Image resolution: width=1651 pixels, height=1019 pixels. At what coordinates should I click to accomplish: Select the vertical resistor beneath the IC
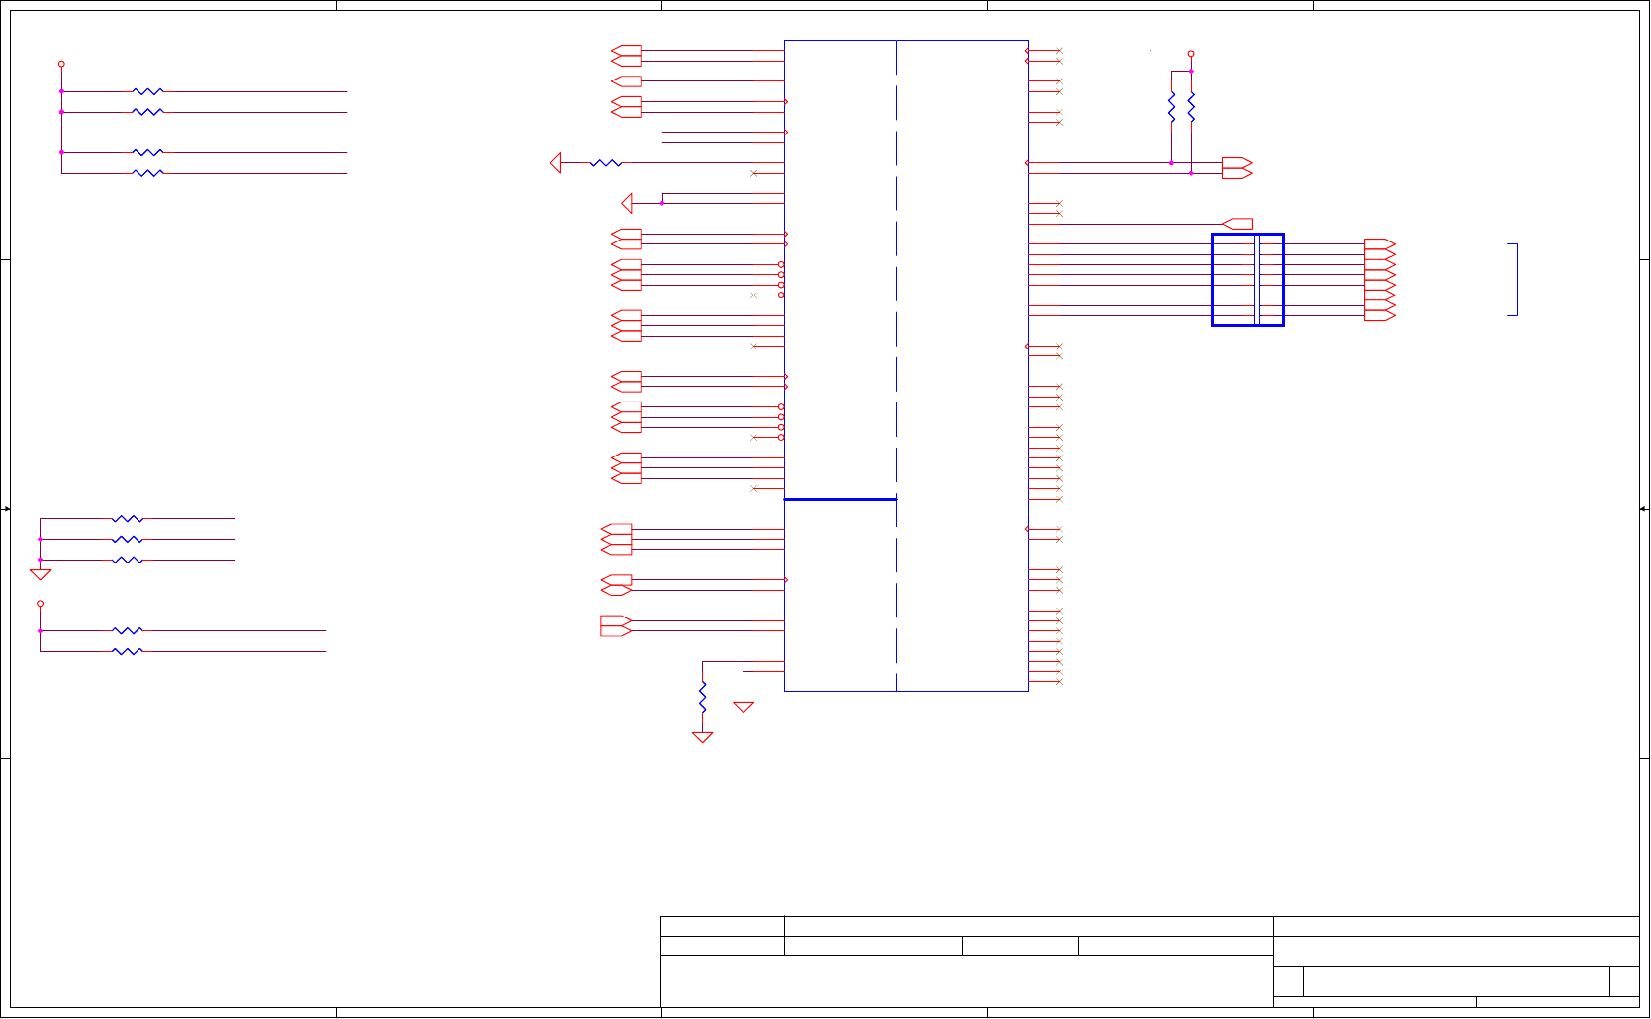[703, 697]
